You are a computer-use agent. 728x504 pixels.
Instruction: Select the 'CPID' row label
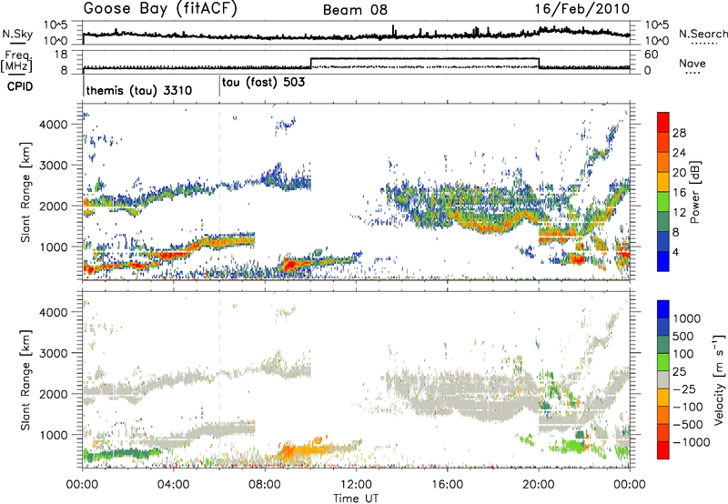(20, 86)
